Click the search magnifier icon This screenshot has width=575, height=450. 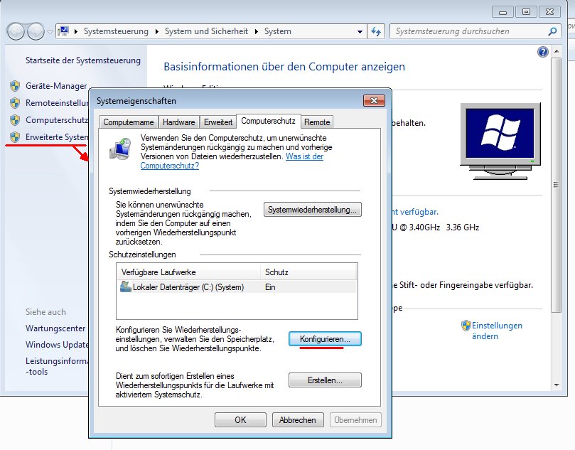552,31
